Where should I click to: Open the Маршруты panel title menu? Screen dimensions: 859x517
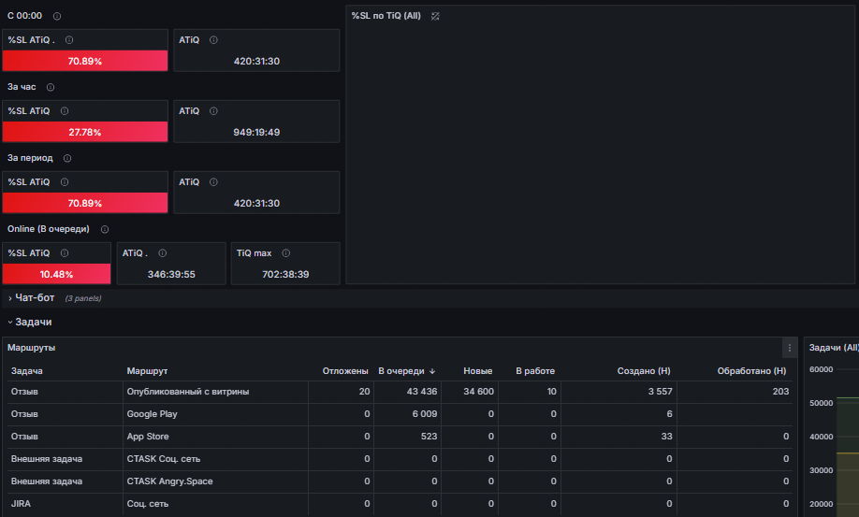pyautogui.click(x=31, y=348)
